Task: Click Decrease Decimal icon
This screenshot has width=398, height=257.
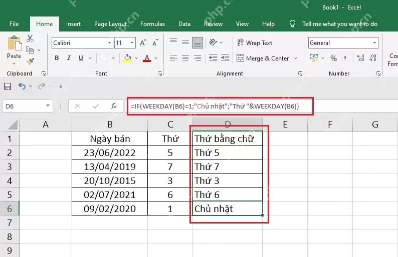Action: click(x=372, y=58)
